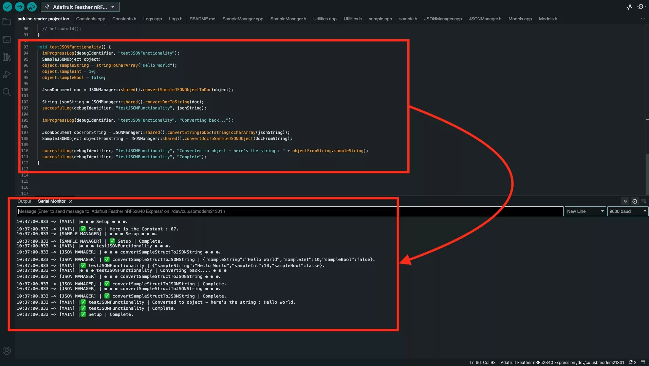
Task: Toggle timestamp display in Serial Monitor
Action: click(634, 201)
